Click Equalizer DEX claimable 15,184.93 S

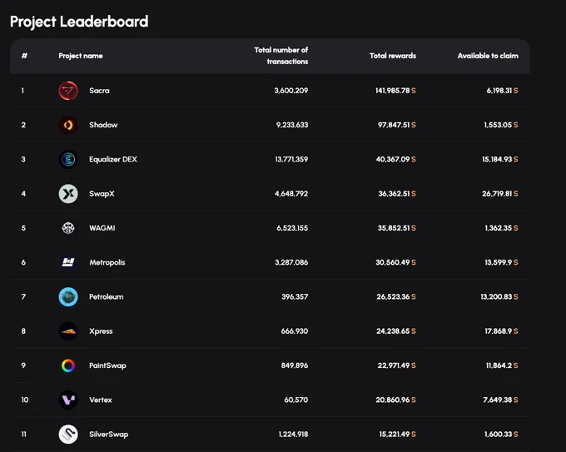[x=500, y=159]
